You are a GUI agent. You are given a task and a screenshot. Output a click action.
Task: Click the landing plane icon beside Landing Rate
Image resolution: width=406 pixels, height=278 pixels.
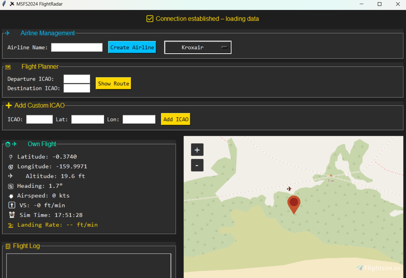tap(11, 224)
